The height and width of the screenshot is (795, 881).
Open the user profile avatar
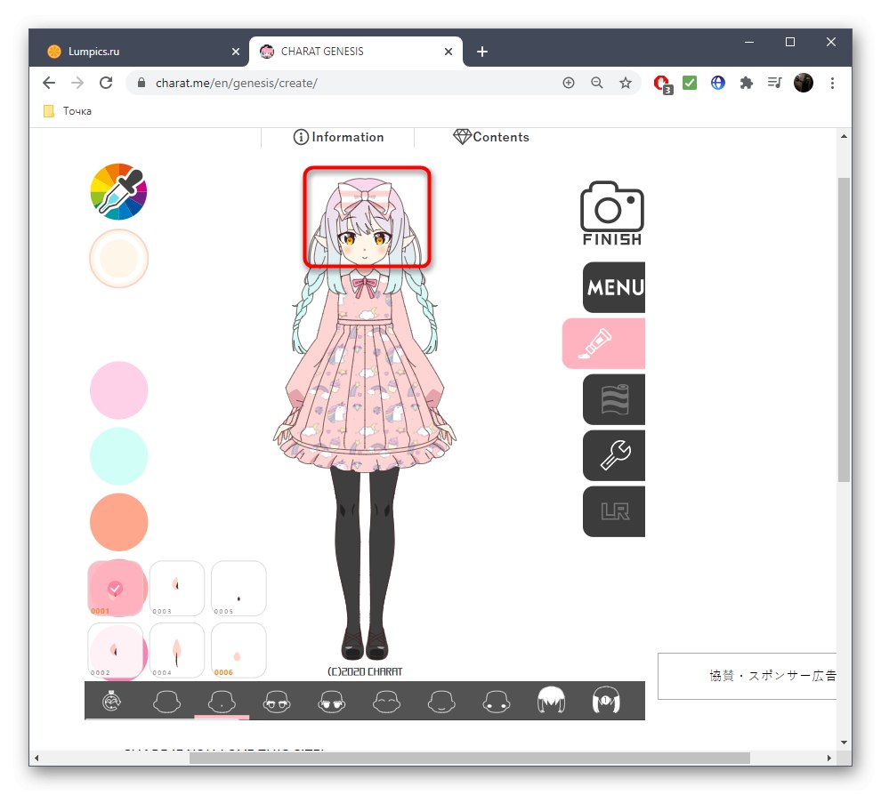click(x=804, y=83)
